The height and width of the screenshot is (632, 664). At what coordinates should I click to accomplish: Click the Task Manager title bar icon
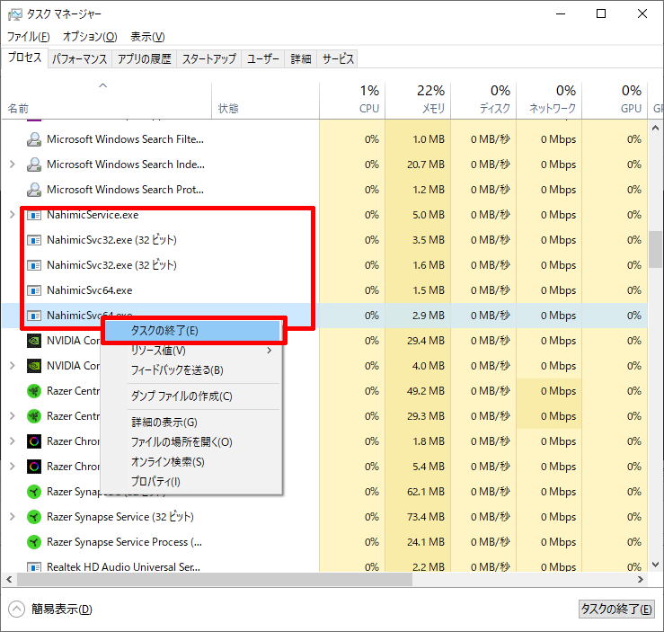click(x=14, y=14)
